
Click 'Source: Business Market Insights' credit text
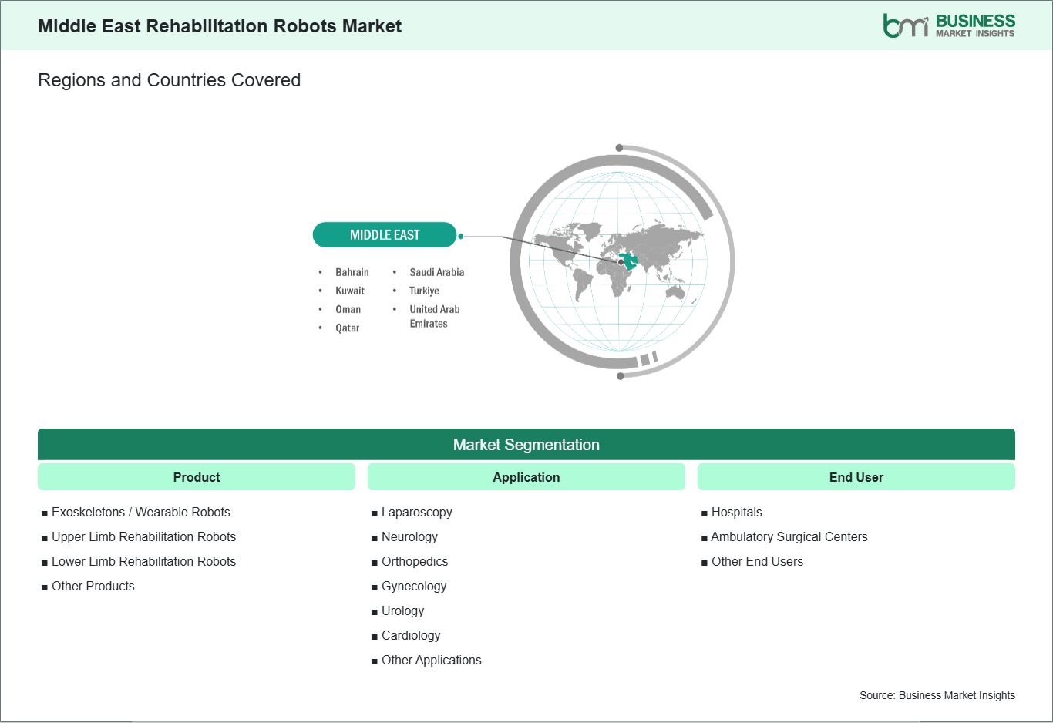pos(937,695)
